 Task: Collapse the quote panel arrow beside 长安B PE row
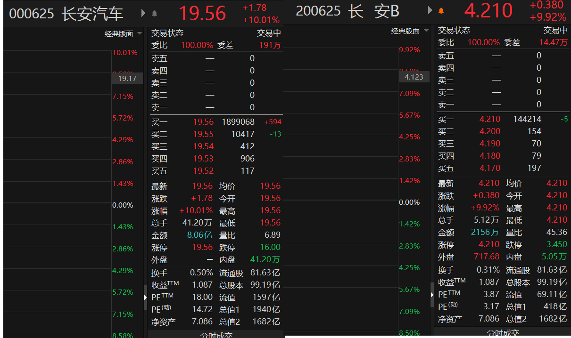point(432,295)
